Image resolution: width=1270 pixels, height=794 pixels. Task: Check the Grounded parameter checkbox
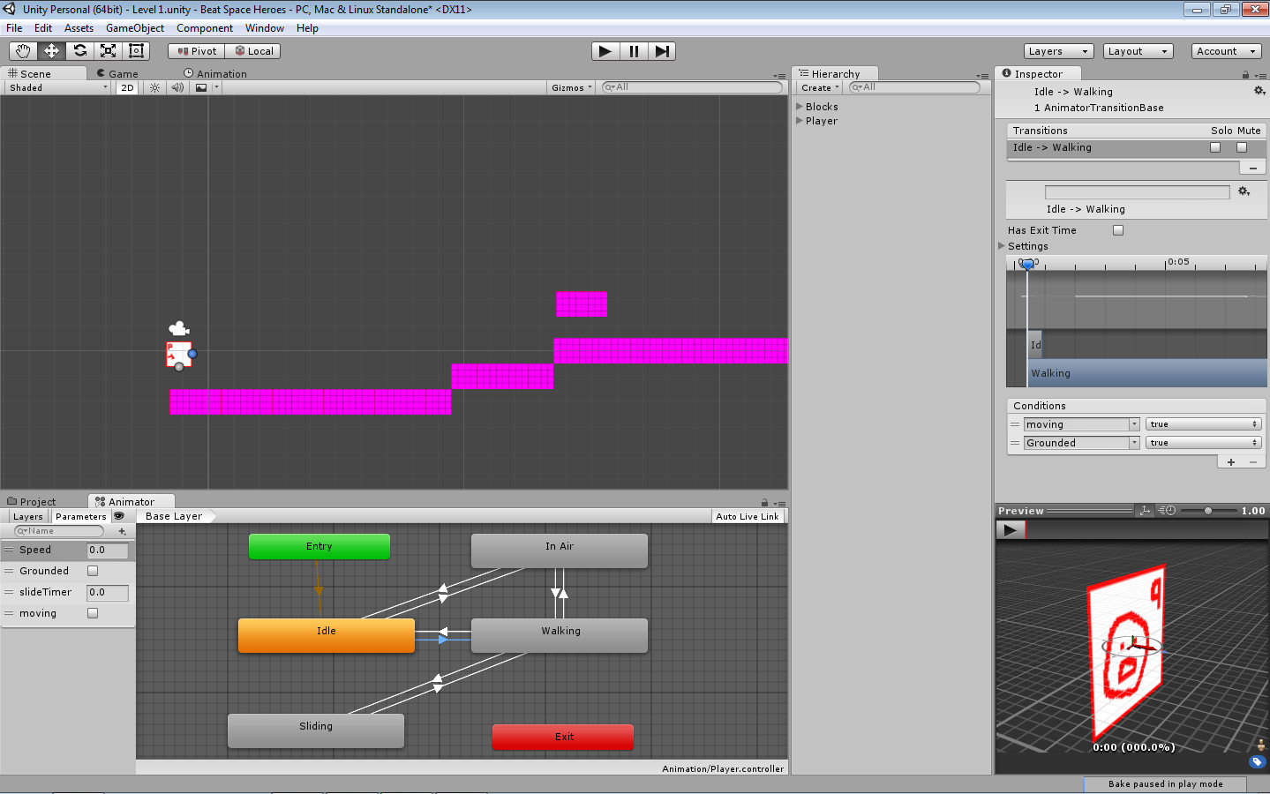pos(92,571)
